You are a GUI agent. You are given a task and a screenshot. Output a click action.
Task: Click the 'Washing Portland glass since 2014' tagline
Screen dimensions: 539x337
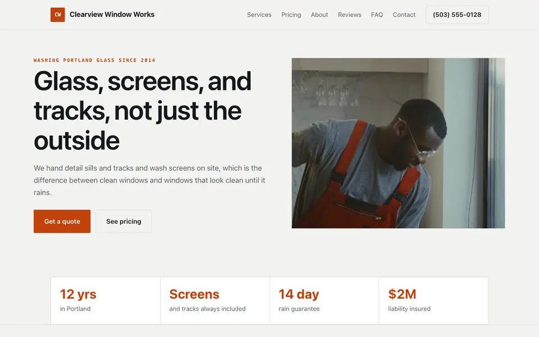pyautogui.click(x=94, y=60)
